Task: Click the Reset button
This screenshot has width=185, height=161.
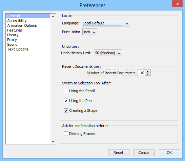Action: (x=119, y=153)
